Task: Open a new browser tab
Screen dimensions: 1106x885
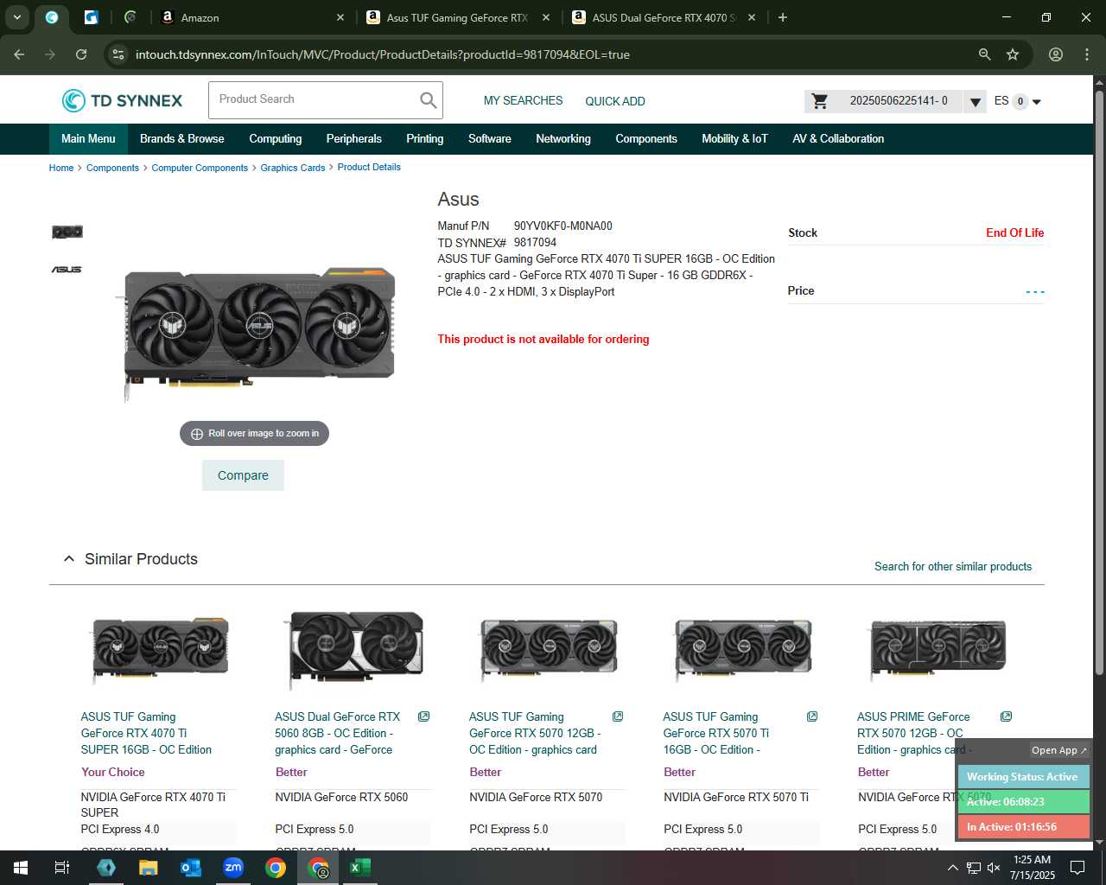Action: [x=783, y=17]
